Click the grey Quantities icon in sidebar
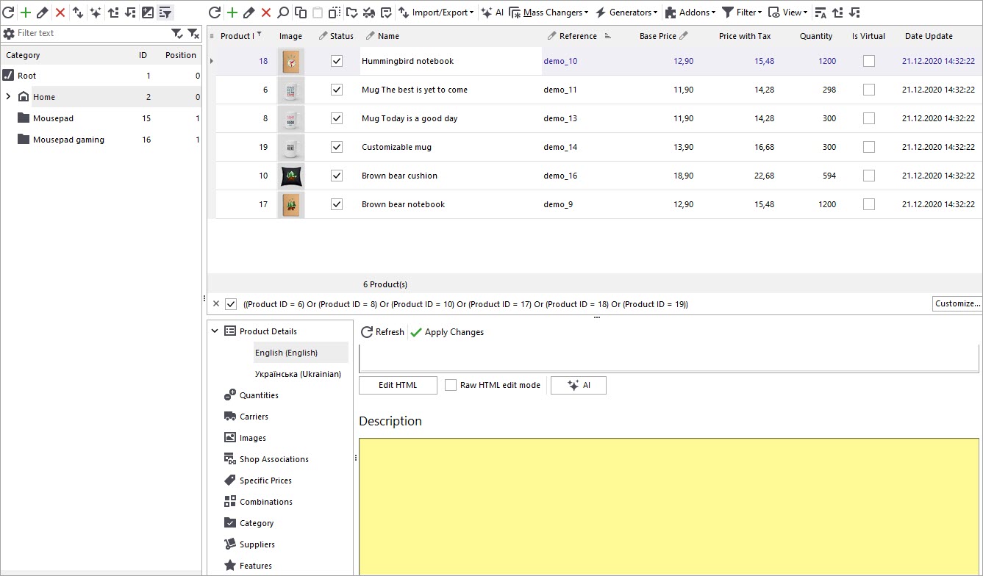This screenshot has width=983, height=576. 230,395
